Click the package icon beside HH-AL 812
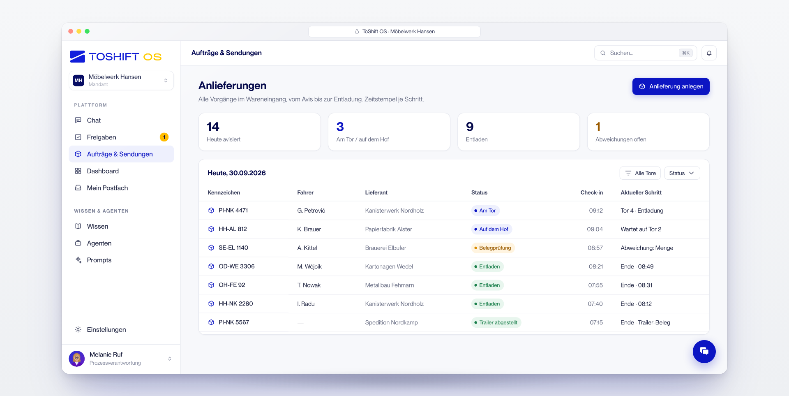Image resolution: width=789 pixels, height=396 pixels. pyautogui.click(x=211, y=229)
